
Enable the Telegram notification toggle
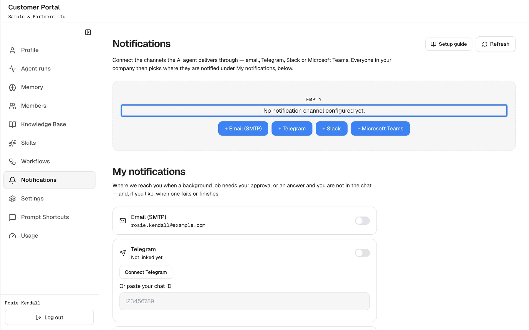tap(362, 253)
